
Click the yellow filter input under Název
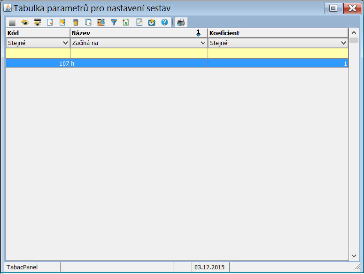tap(139, 53)
